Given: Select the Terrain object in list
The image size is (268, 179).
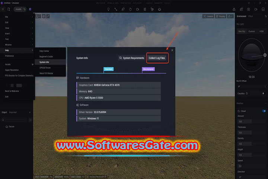Looking at the screenshot, I should click(10, 126).
